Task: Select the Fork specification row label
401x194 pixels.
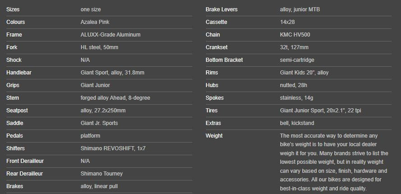Action: click(x=12, y=47)
